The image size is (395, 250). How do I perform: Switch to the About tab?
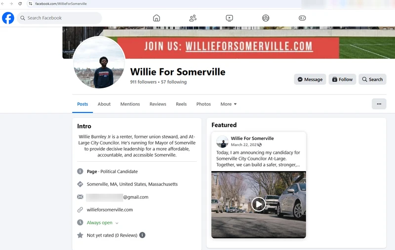pyautogui.click(x=104, y=104)
